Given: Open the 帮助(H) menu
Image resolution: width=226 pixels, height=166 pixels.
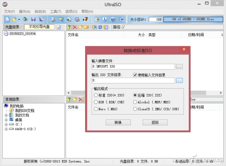Looking at the screenshot, I should click(x=87, y=12).
